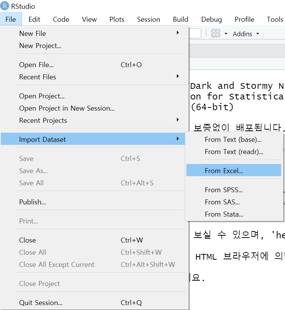Import dataset From SPSS...
The image size is (285, 310).
click(234, 190)
